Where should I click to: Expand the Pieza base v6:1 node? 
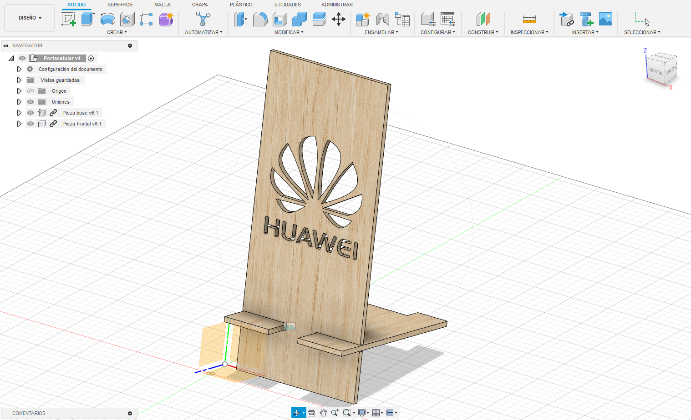[19, 113]
